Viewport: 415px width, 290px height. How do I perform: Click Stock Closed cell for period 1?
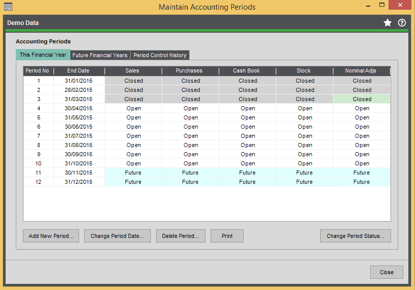[x=305, y=81]
